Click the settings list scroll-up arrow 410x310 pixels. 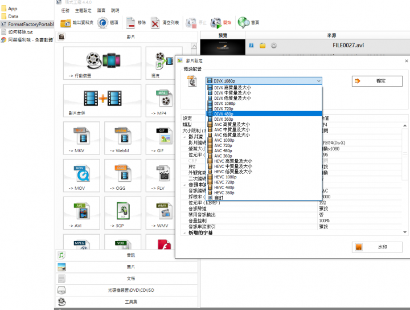pyautogui.click(x=405, y=125)
